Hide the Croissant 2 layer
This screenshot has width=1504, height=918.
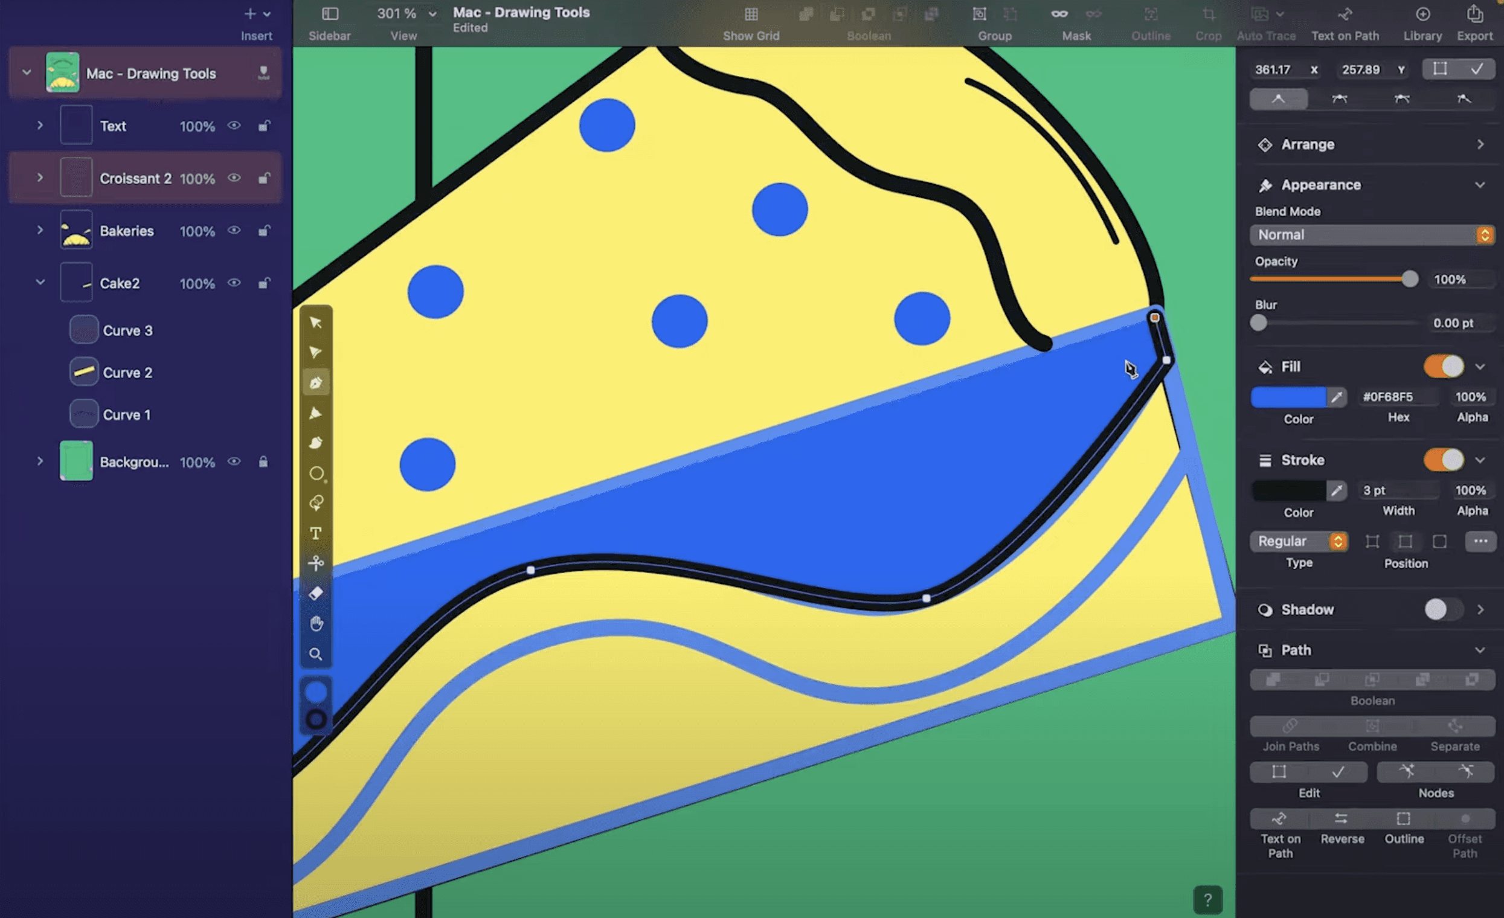(234, 178)
